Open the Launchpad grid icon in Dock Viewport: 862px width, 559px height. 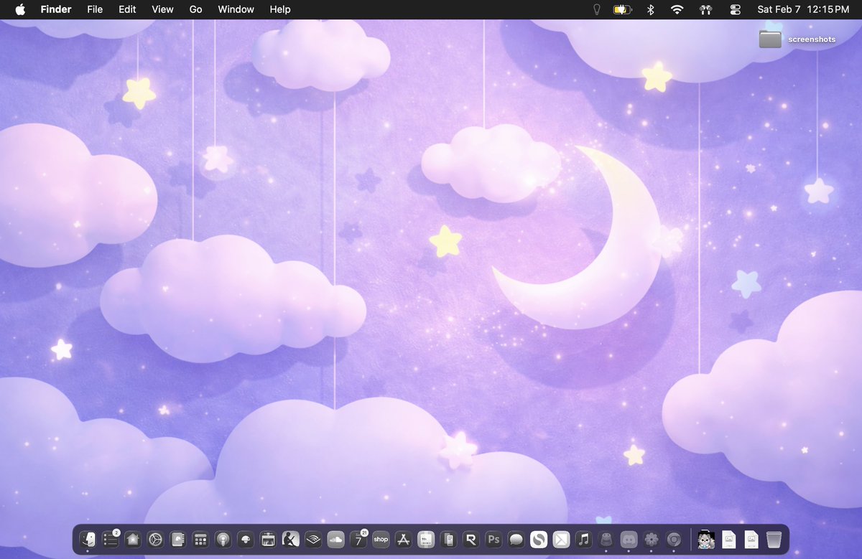[x=200, y=539]
